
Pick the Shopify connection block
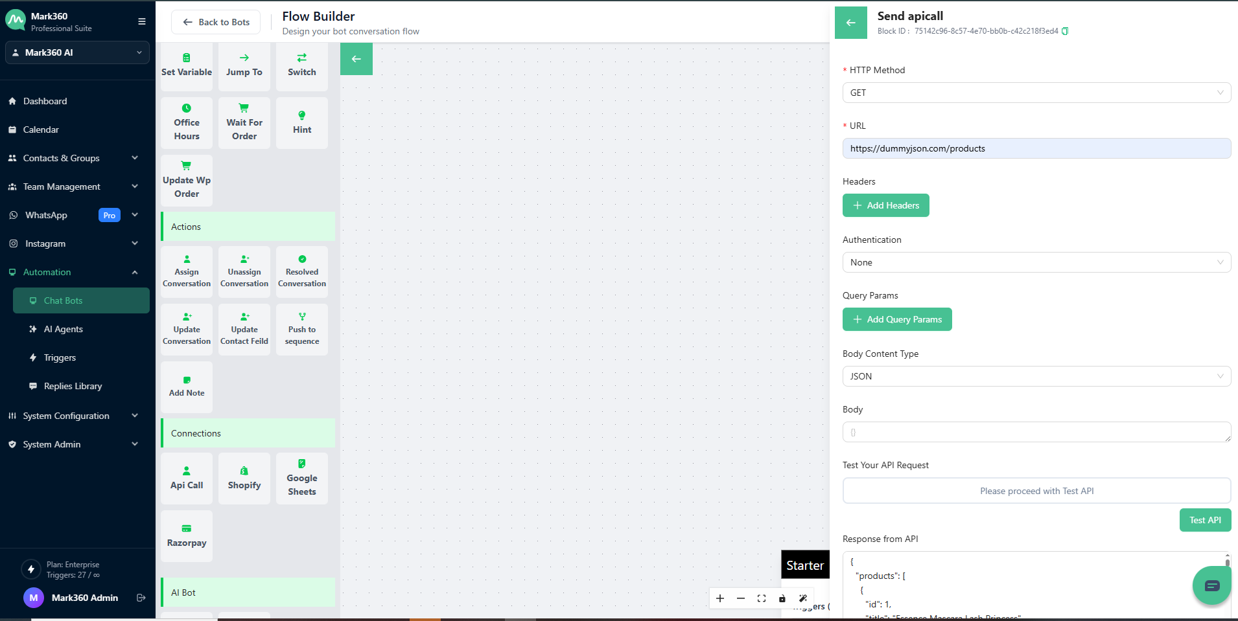(244, 478)
